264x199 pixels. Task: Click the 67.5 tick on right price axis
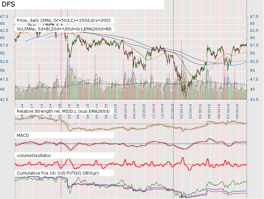click(x=254, y=17)
